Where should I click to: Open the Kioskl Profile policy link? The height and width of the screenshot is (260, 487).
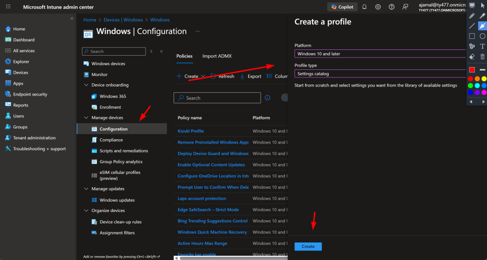(x=191, y=131)
